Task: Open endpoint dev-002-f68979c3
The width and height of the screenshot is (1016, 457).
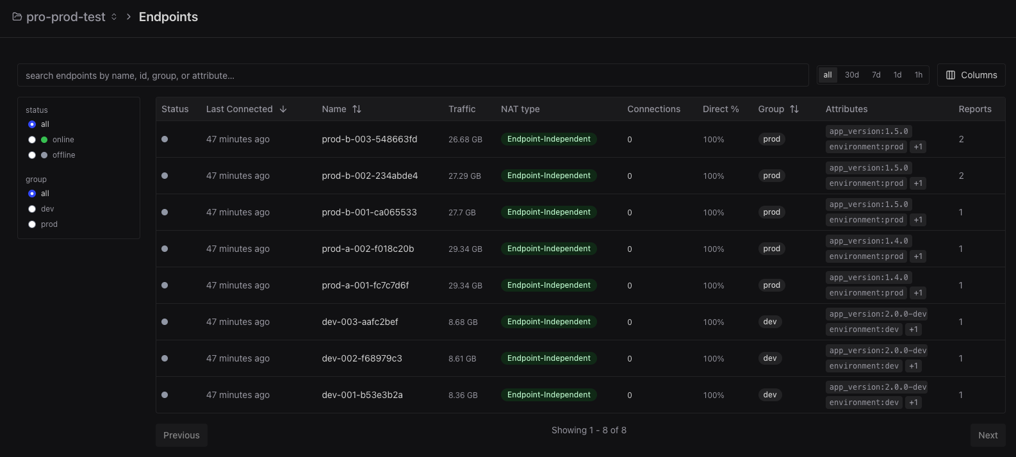Action: click(362, 358)
